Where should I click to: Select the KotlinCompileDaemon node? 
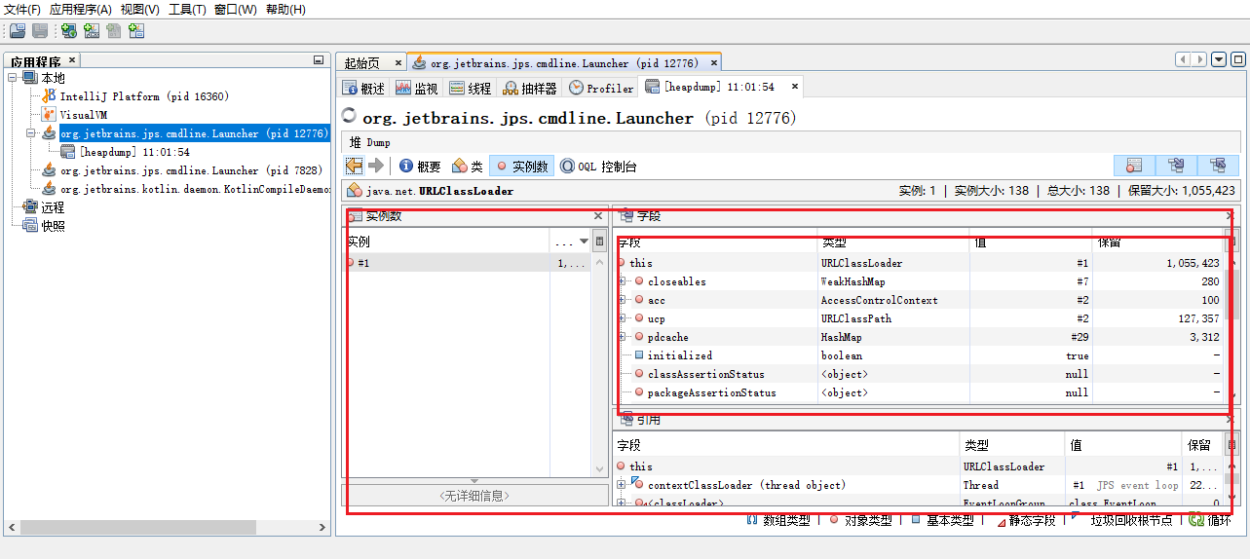(x=194, y=189)
